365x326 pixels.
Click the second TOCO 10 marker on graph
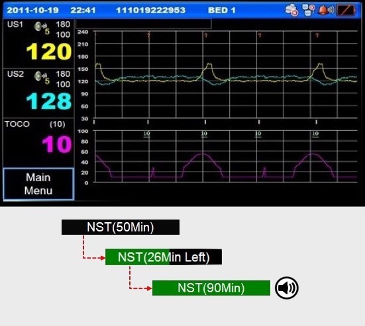pyautogui.click(x=204, y=134)
